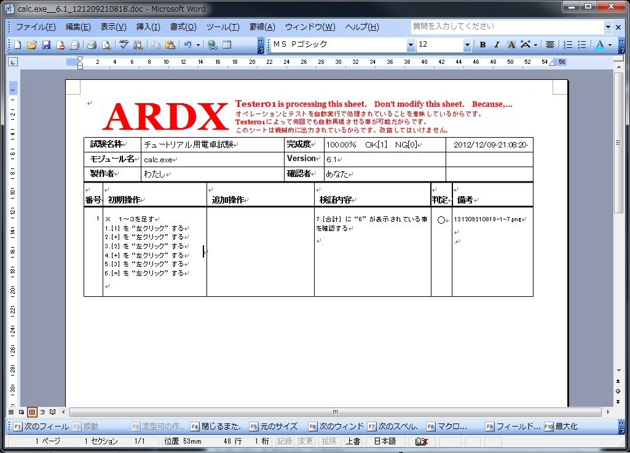Click the 日本語 language status indicator
630x453 pixels.
pos(385,441)
